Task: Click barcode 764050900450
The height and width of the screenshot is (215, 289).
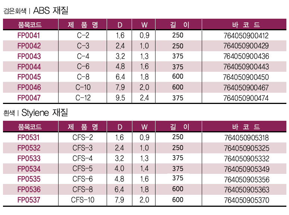Action: [246, 77]
